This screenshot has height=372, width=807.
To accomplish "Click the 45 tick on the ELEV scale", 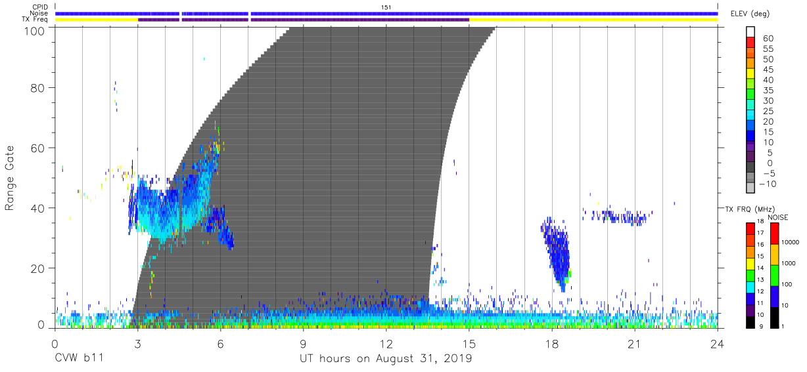I will tap(768, 70).
